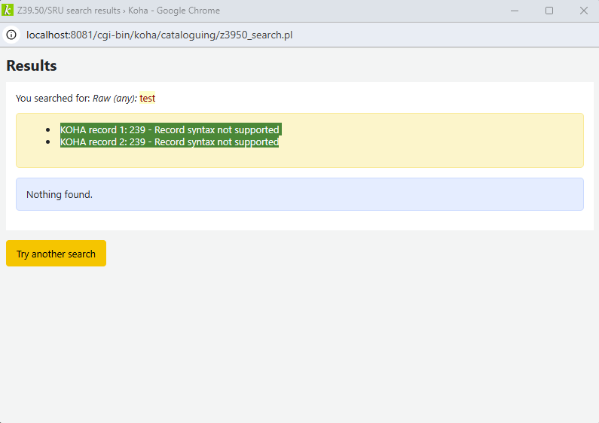Click the Results page heading

click(x=32, y=65)
